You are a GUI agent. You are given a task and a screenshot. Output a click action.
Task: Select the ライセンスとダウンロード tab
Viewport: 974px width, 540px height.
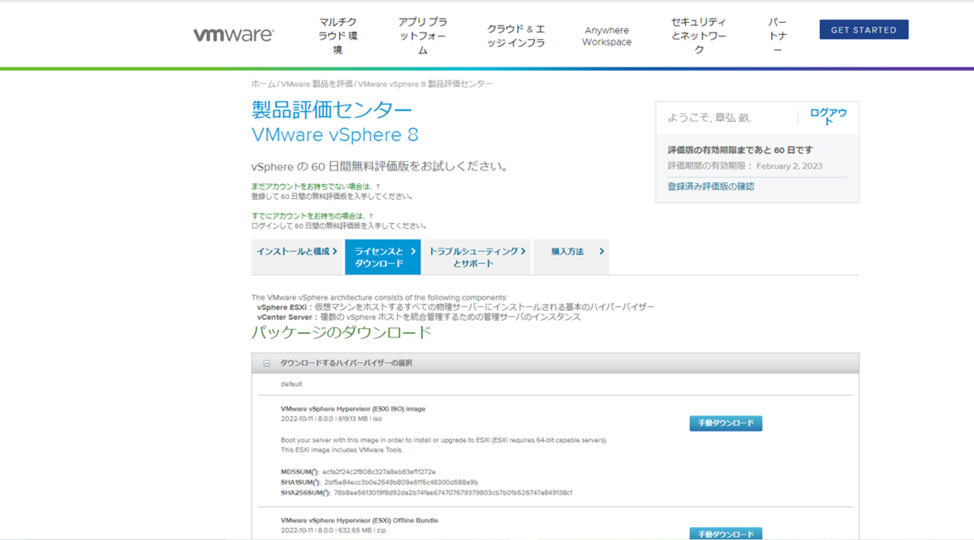click(382, 257)
